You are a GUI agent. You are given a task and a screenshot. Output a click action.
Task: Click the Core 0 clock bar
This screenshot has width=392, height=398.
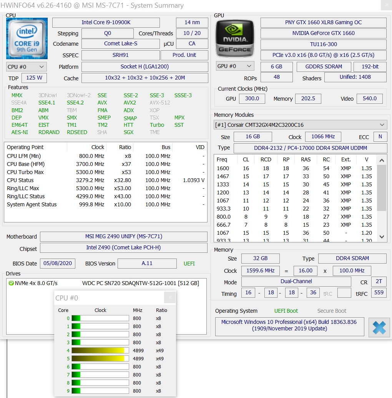(x=100, y=318)
